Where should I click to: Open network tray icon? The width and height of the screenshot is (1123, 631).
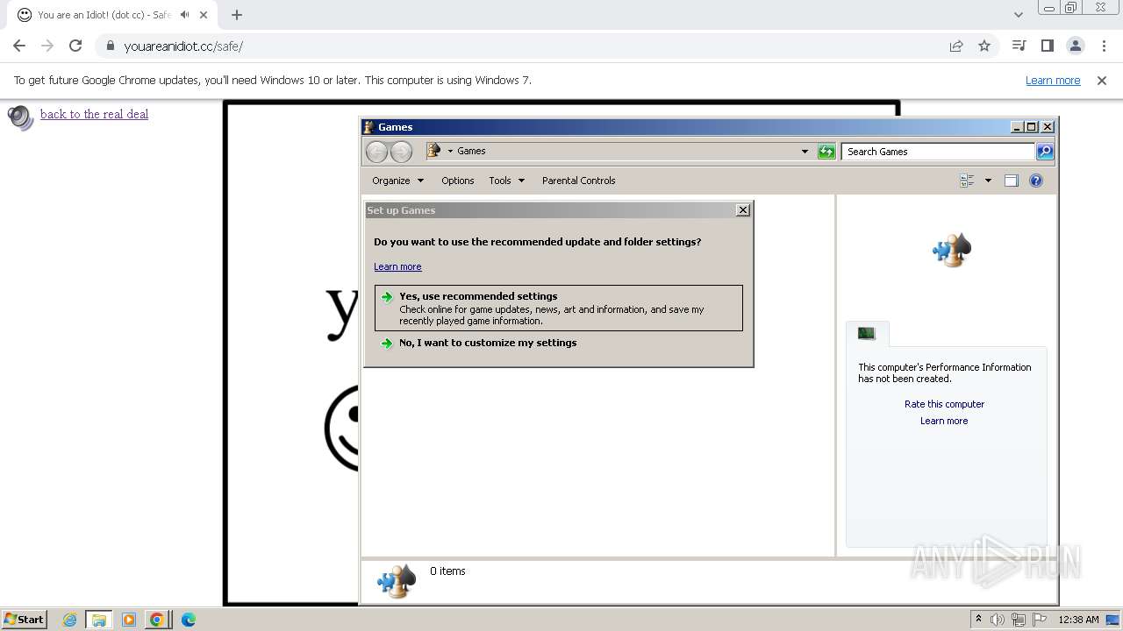[x=1019, y=620]
